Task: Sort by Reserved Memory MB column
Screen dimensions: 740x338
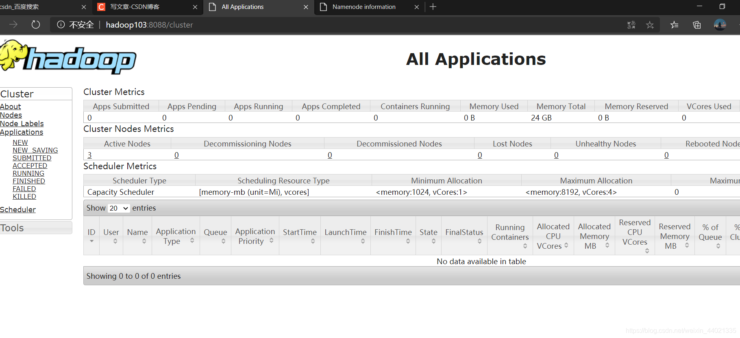Action: click(x=687, y=245)
